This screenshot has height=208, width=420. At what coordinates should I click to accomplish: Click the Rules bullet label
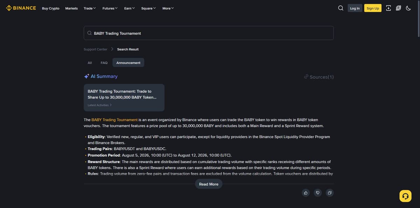93,173
